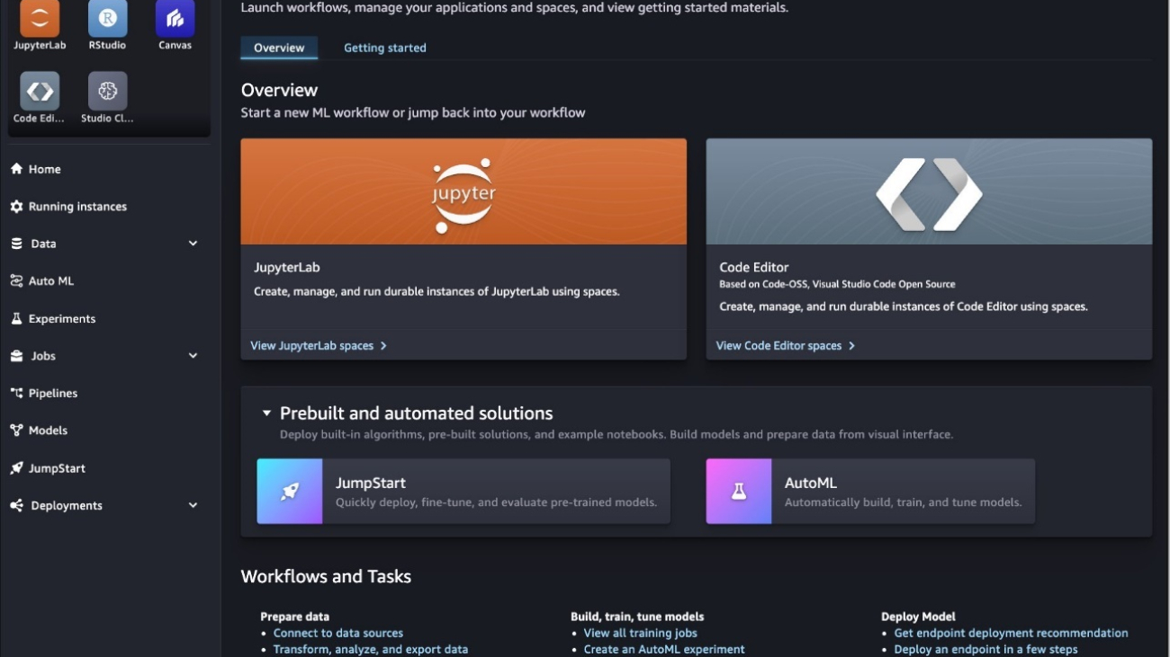
Task: Click the Code Editor logo banner
Action: click(x=929, y=191)
